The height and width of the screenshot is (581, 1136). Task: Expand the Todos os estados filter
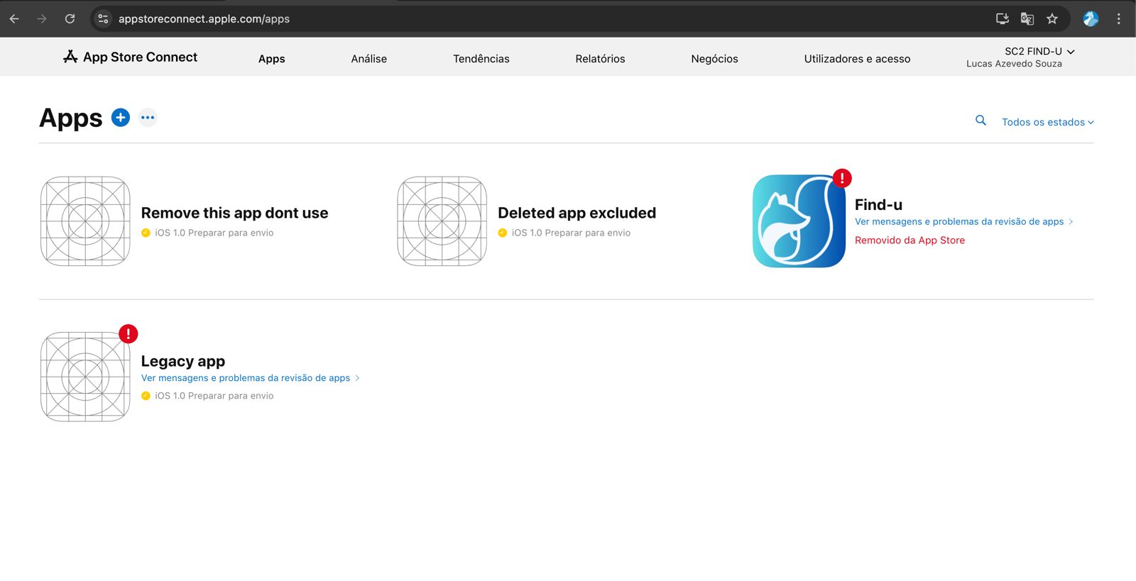1047,122
